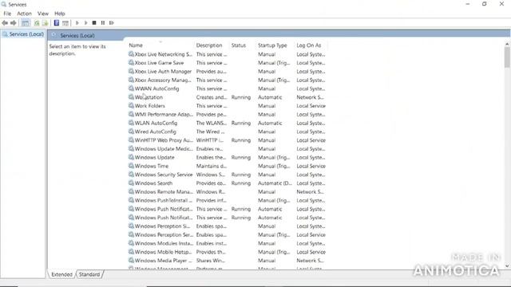Select the Workstation service row

(227, 97)
